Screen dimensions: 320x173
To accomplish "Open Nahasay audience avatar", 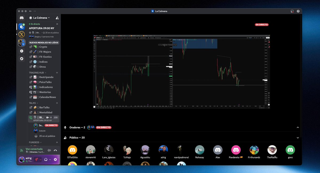I will point(200,150).
